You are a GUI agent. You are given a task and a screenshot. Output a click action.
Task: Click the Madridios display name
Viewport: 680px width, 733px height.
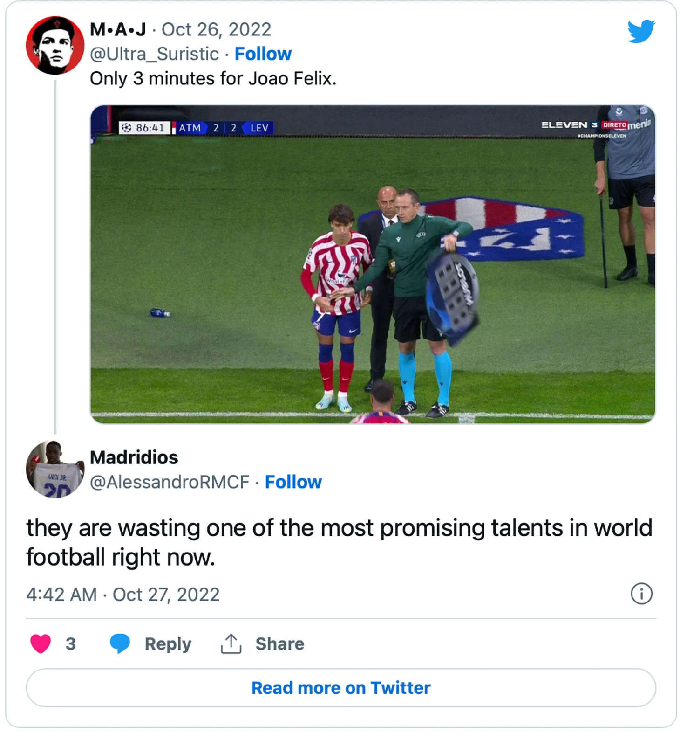(x=134, y=457)
